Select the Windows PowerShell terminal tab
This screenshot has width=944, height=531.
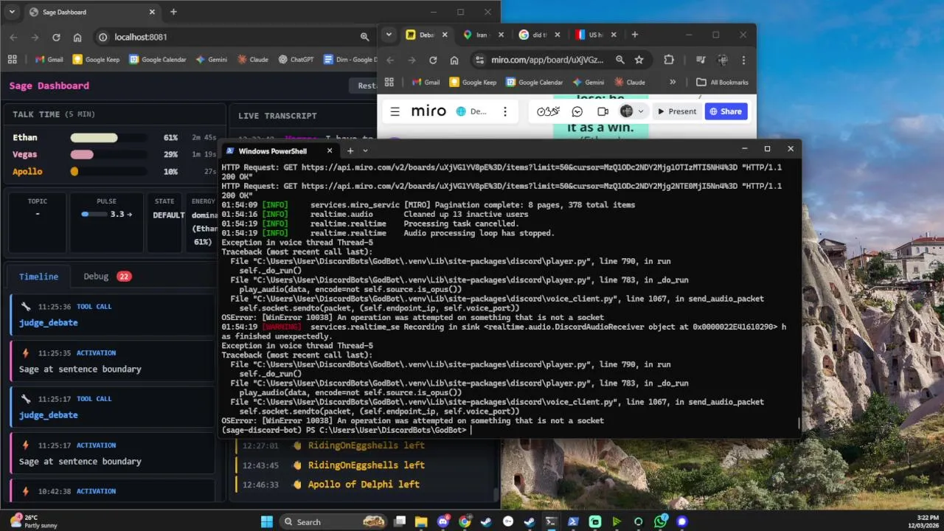pos(281,150)
